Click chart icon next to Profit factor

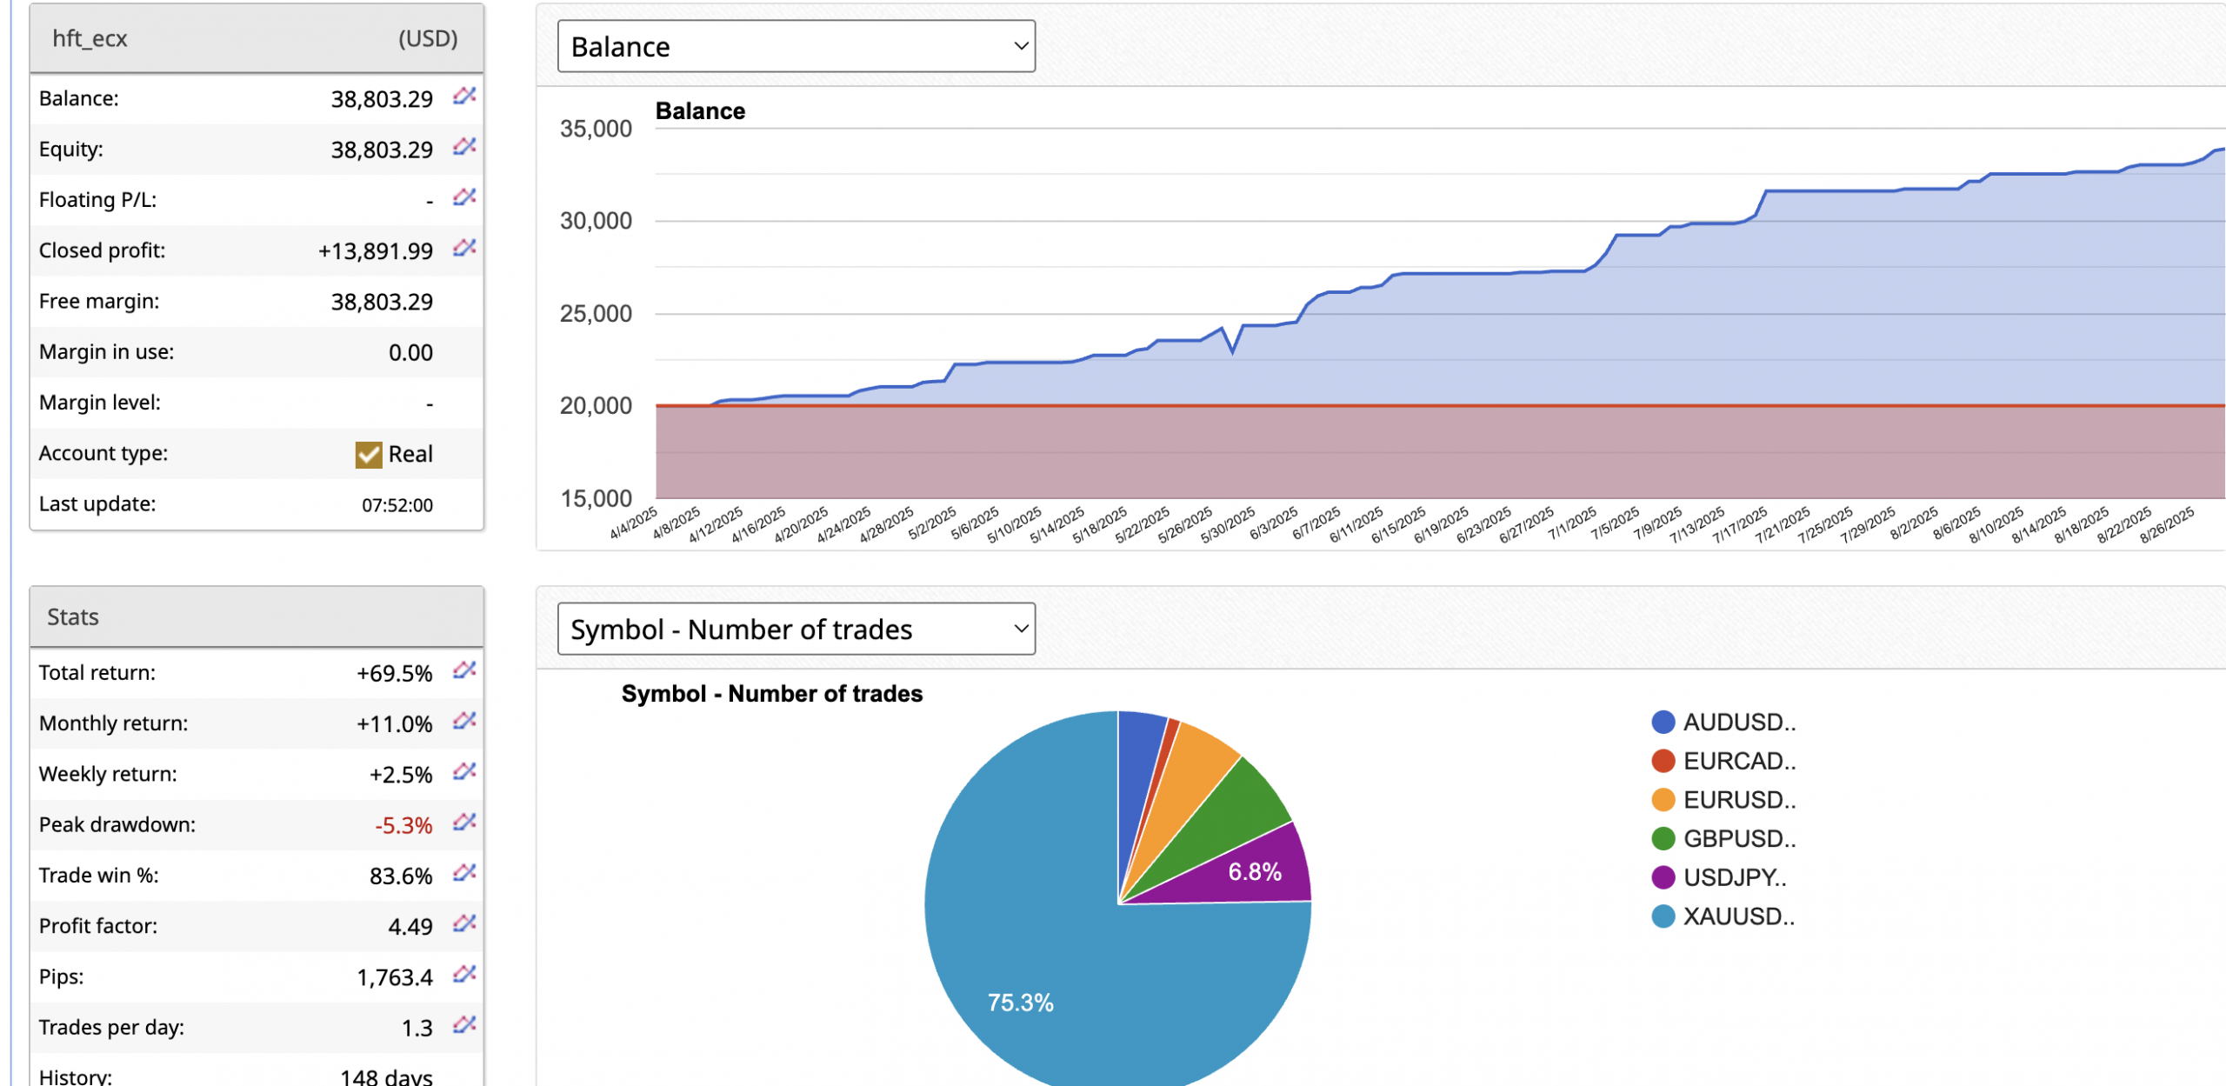tap(464, 923)
